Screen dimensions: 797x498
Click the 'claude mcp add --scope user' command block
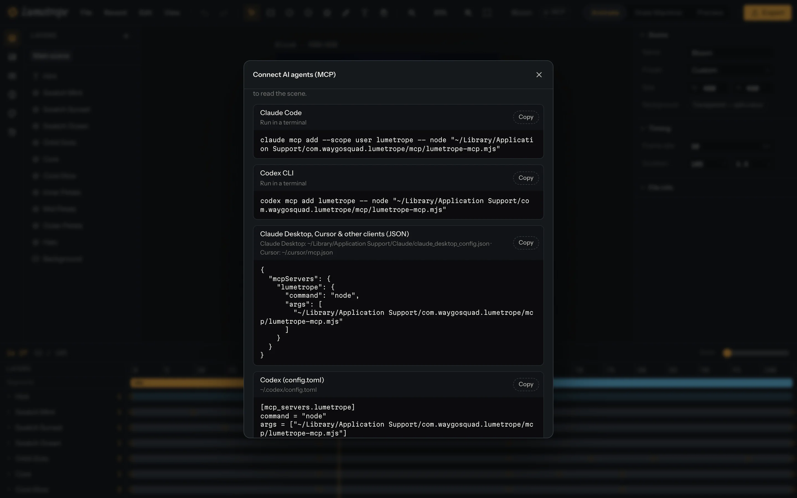click(x=398, y=144)
